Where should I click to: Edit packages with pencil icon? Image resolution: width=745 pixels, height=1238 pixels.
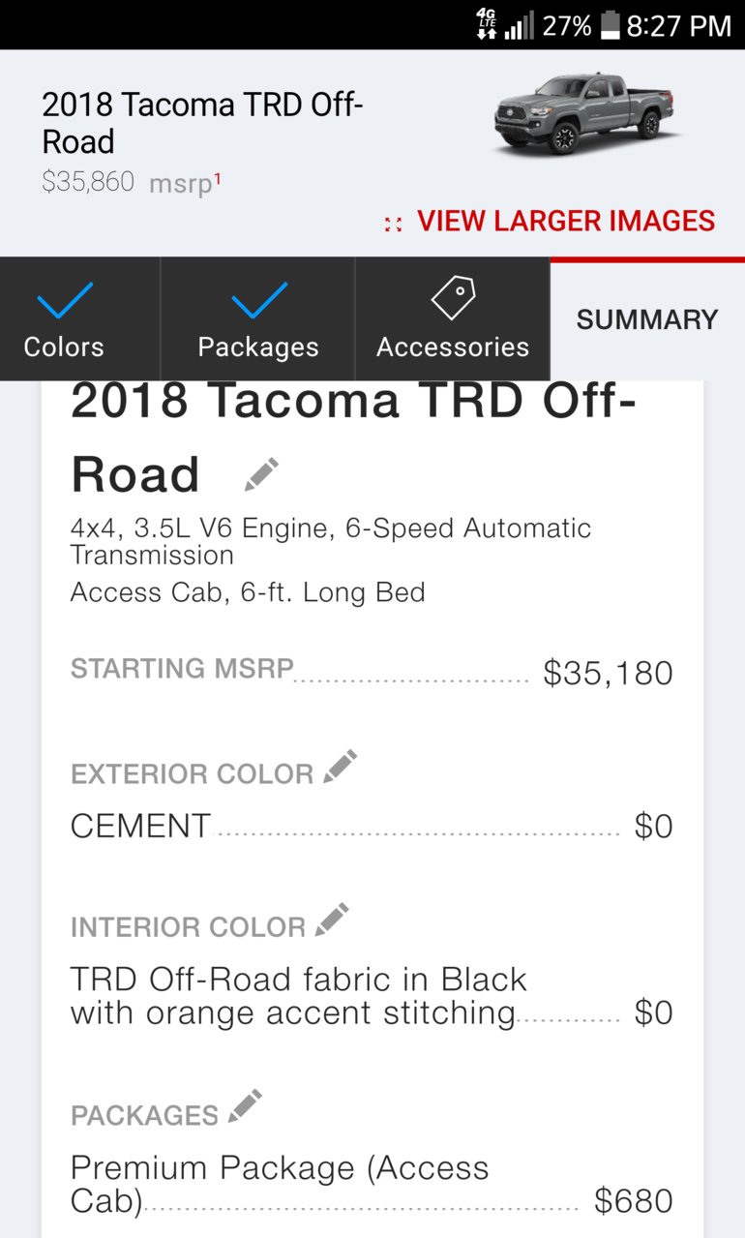point(245,1106)
